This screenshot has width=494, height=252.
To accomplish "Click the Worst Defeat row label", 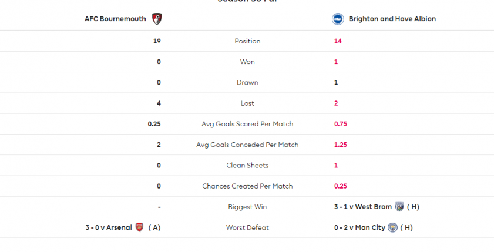I will pos(247,227).
